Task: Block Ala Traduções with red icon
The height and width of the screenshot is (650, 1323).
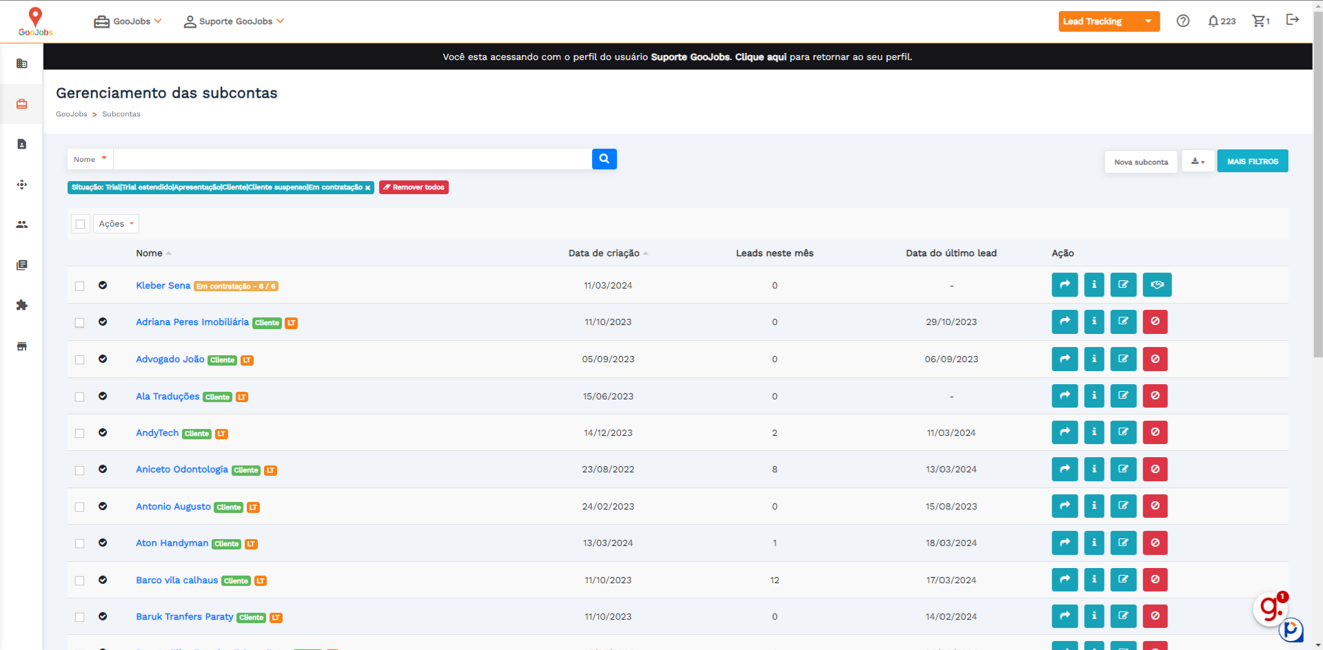Action: pyautogui.click(x=1155, y=395)
